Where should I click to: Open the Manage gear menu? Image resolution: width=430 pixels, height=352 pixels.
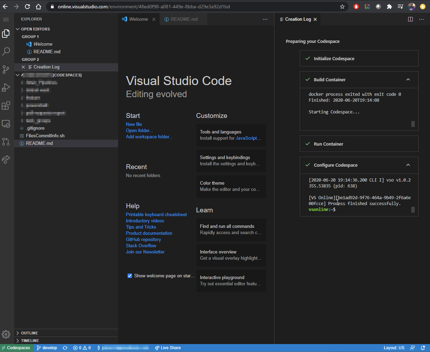click(x=6, y=334)
